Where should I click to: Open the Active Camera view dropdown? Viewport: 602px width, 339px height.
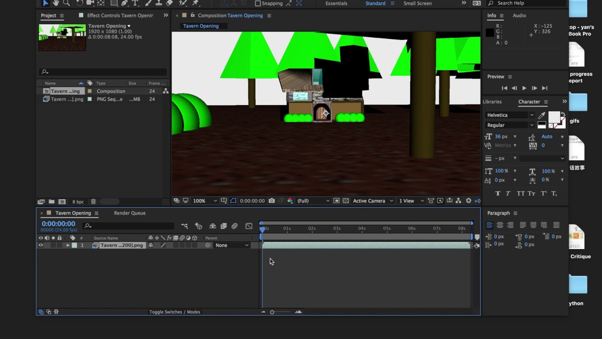373,201
